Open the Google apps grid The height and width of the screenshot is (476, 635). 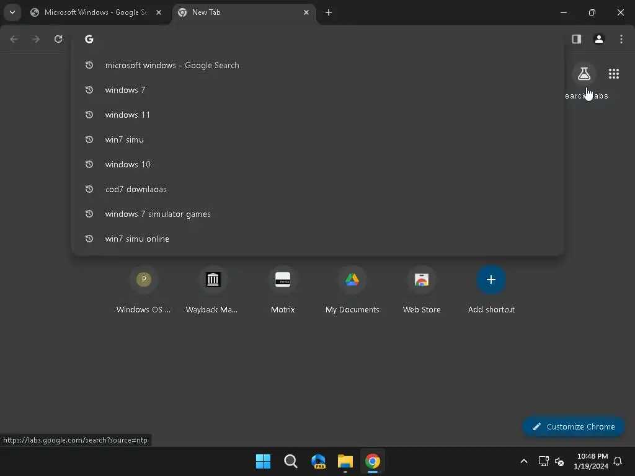tap(614, 74)
